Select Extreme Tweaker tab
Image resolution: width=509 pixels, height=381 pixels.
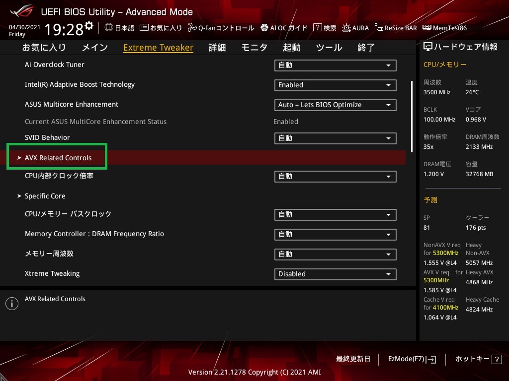point(159,48)
